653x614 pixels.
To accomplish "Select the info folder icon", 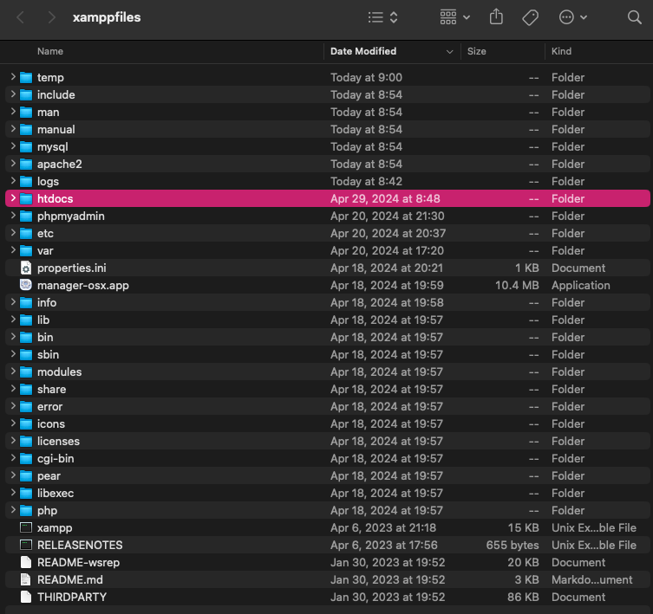I will point(26,303).
